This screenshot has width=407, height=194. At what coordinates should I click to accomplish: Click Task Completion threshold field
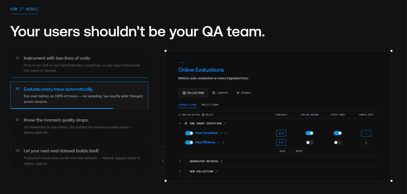[281, 133]
